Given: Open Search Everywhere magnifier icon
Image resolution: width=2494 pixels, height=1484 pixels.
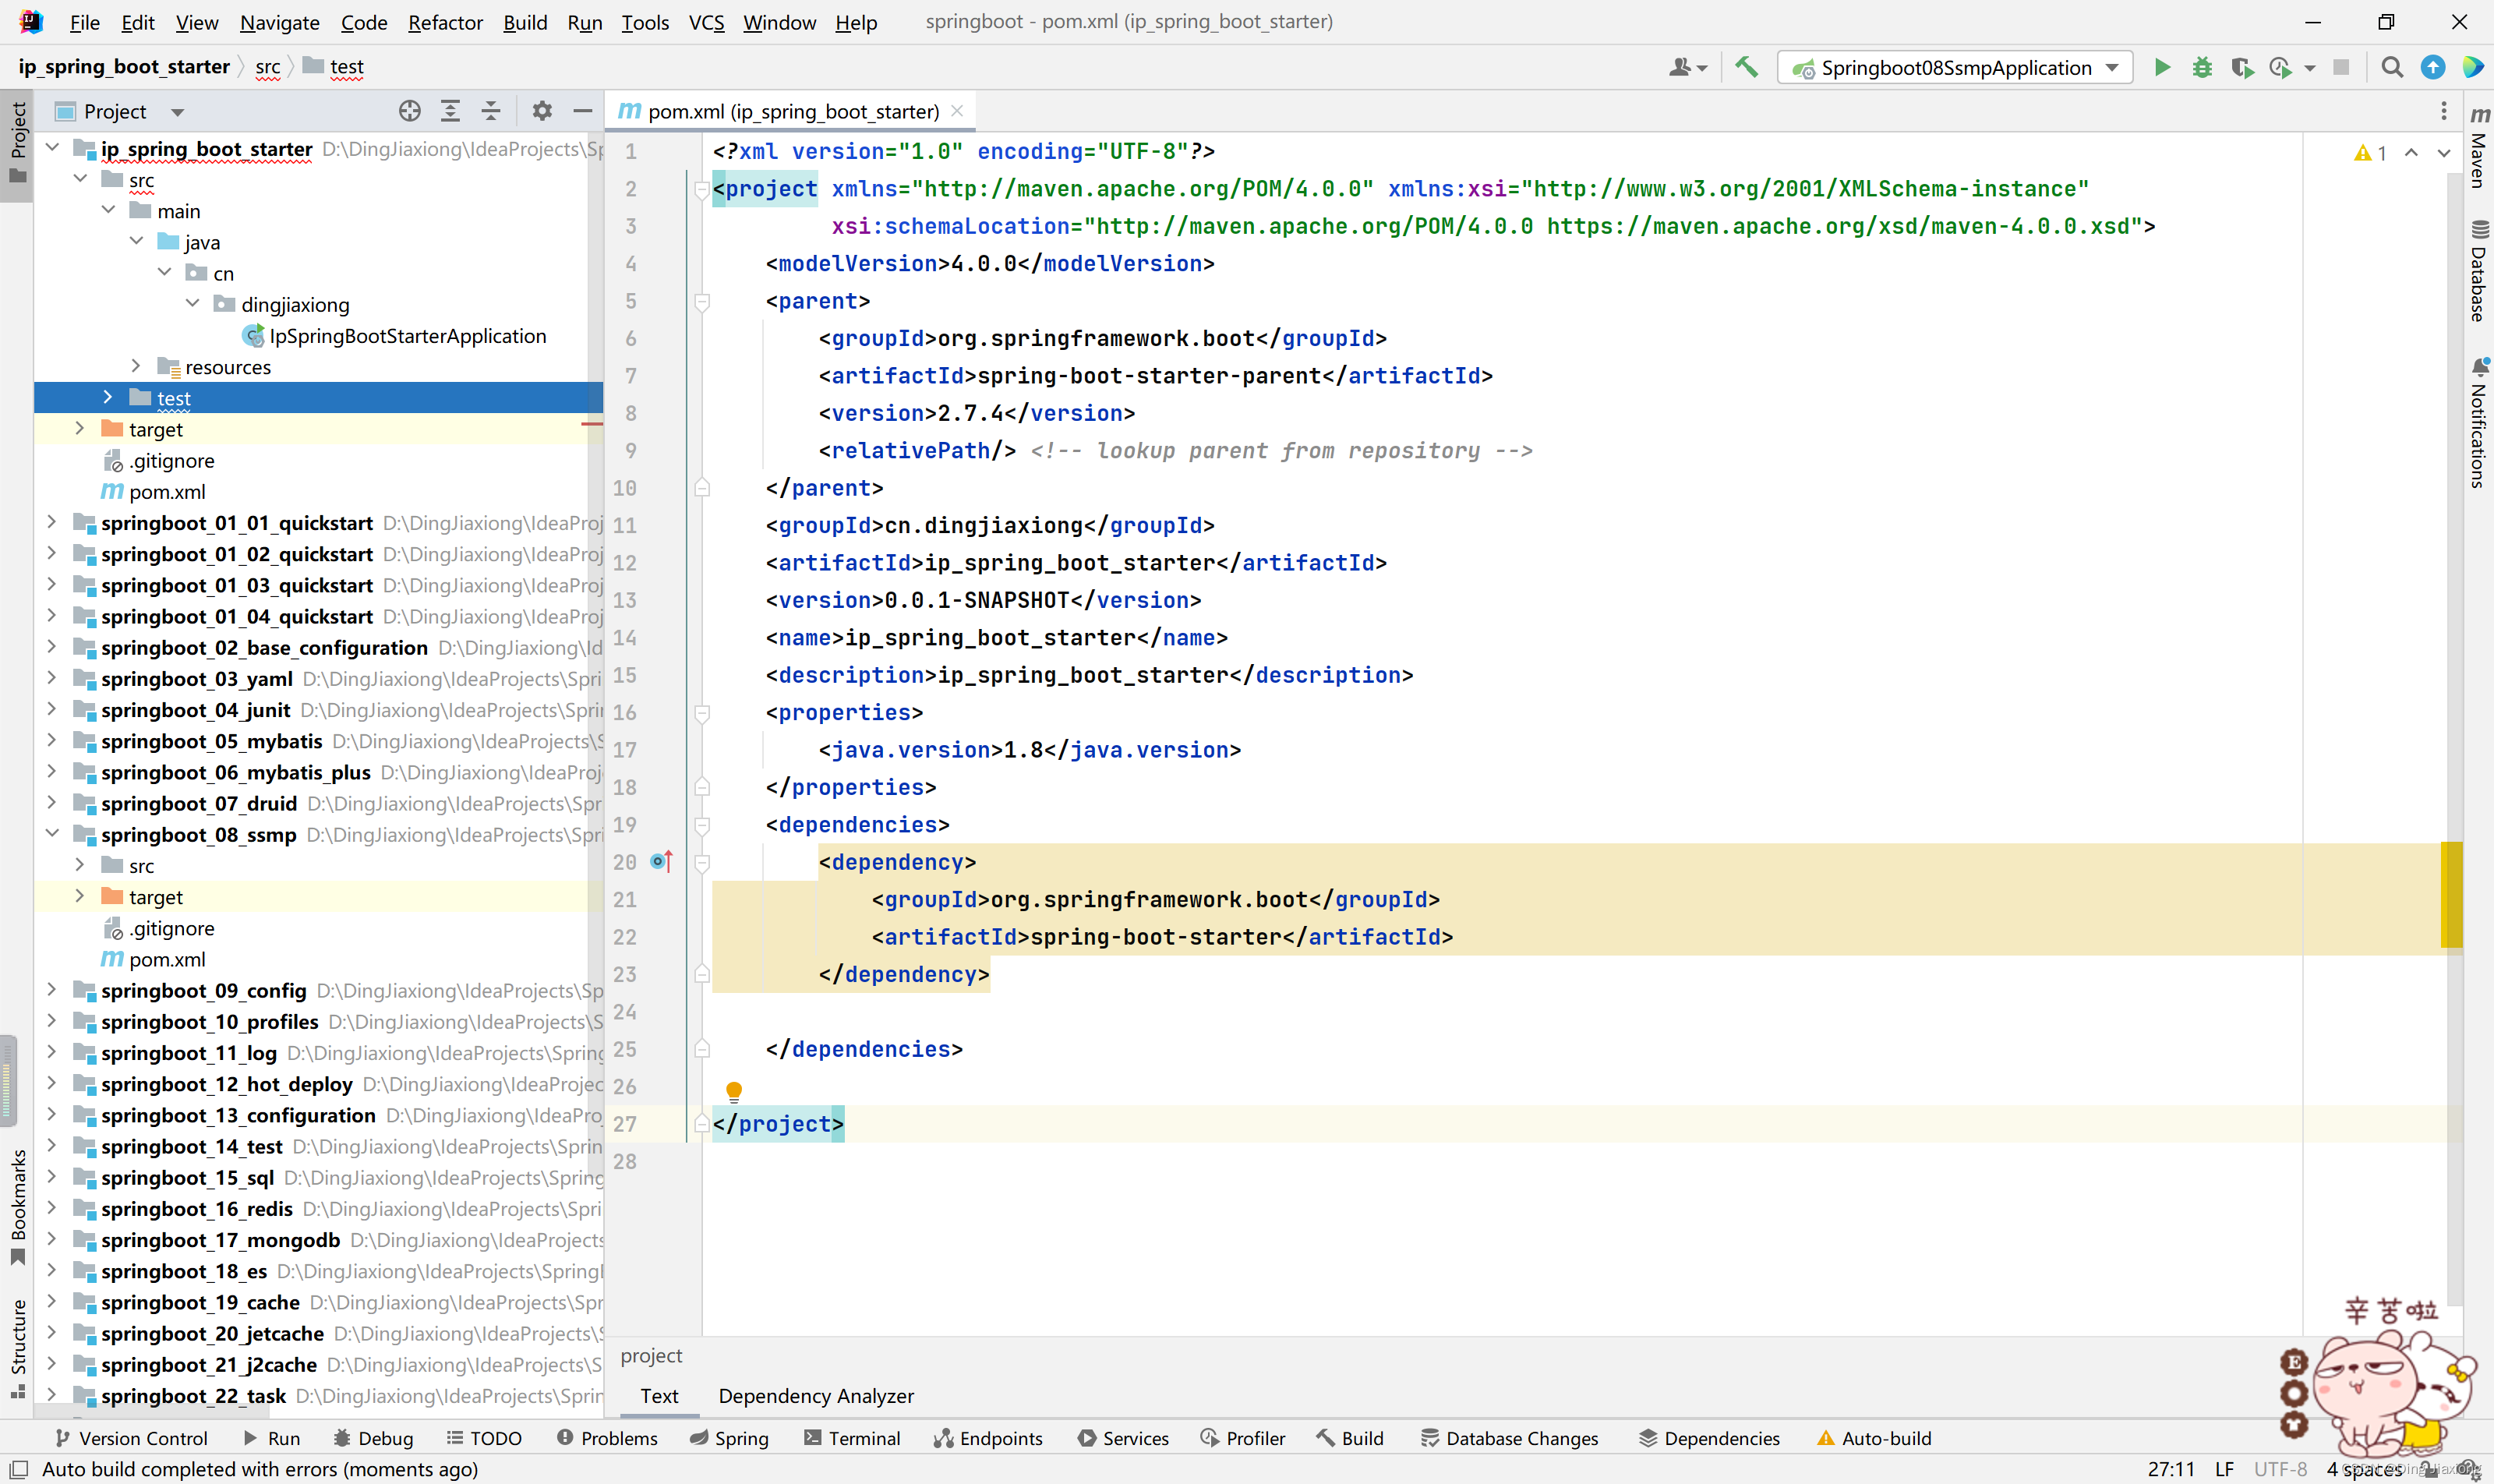Looking at the screenshot, I should [2392, 67].
